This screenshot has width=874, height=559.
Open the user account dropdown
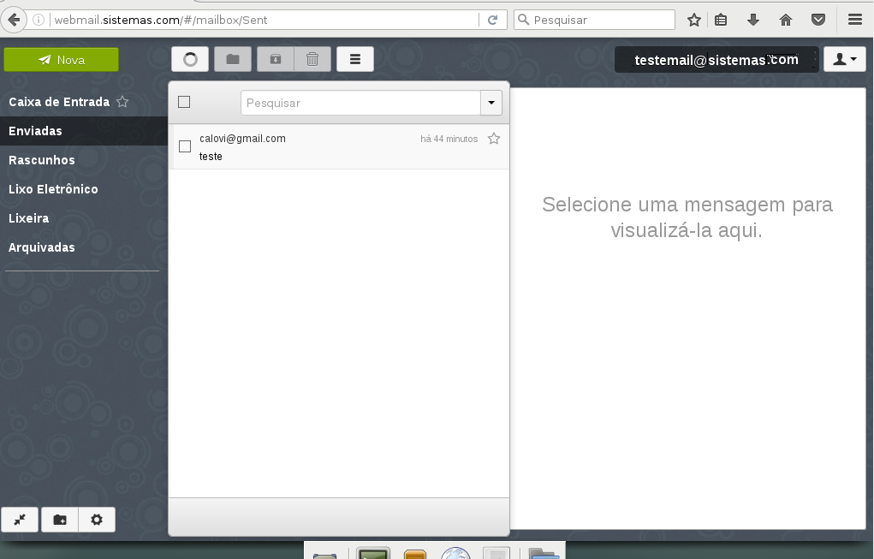(x=844, y=59)
